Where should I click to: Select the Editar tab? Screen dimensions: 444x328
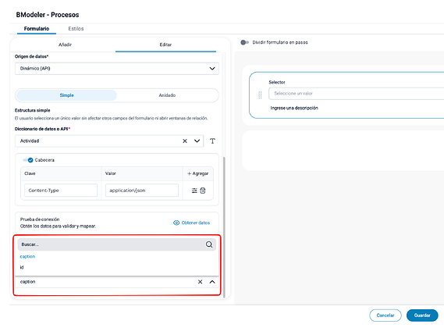(165, 45)
